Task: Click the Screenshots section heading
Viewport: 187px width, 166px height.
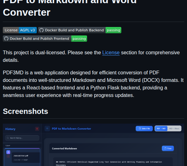Action: [25, 111]
